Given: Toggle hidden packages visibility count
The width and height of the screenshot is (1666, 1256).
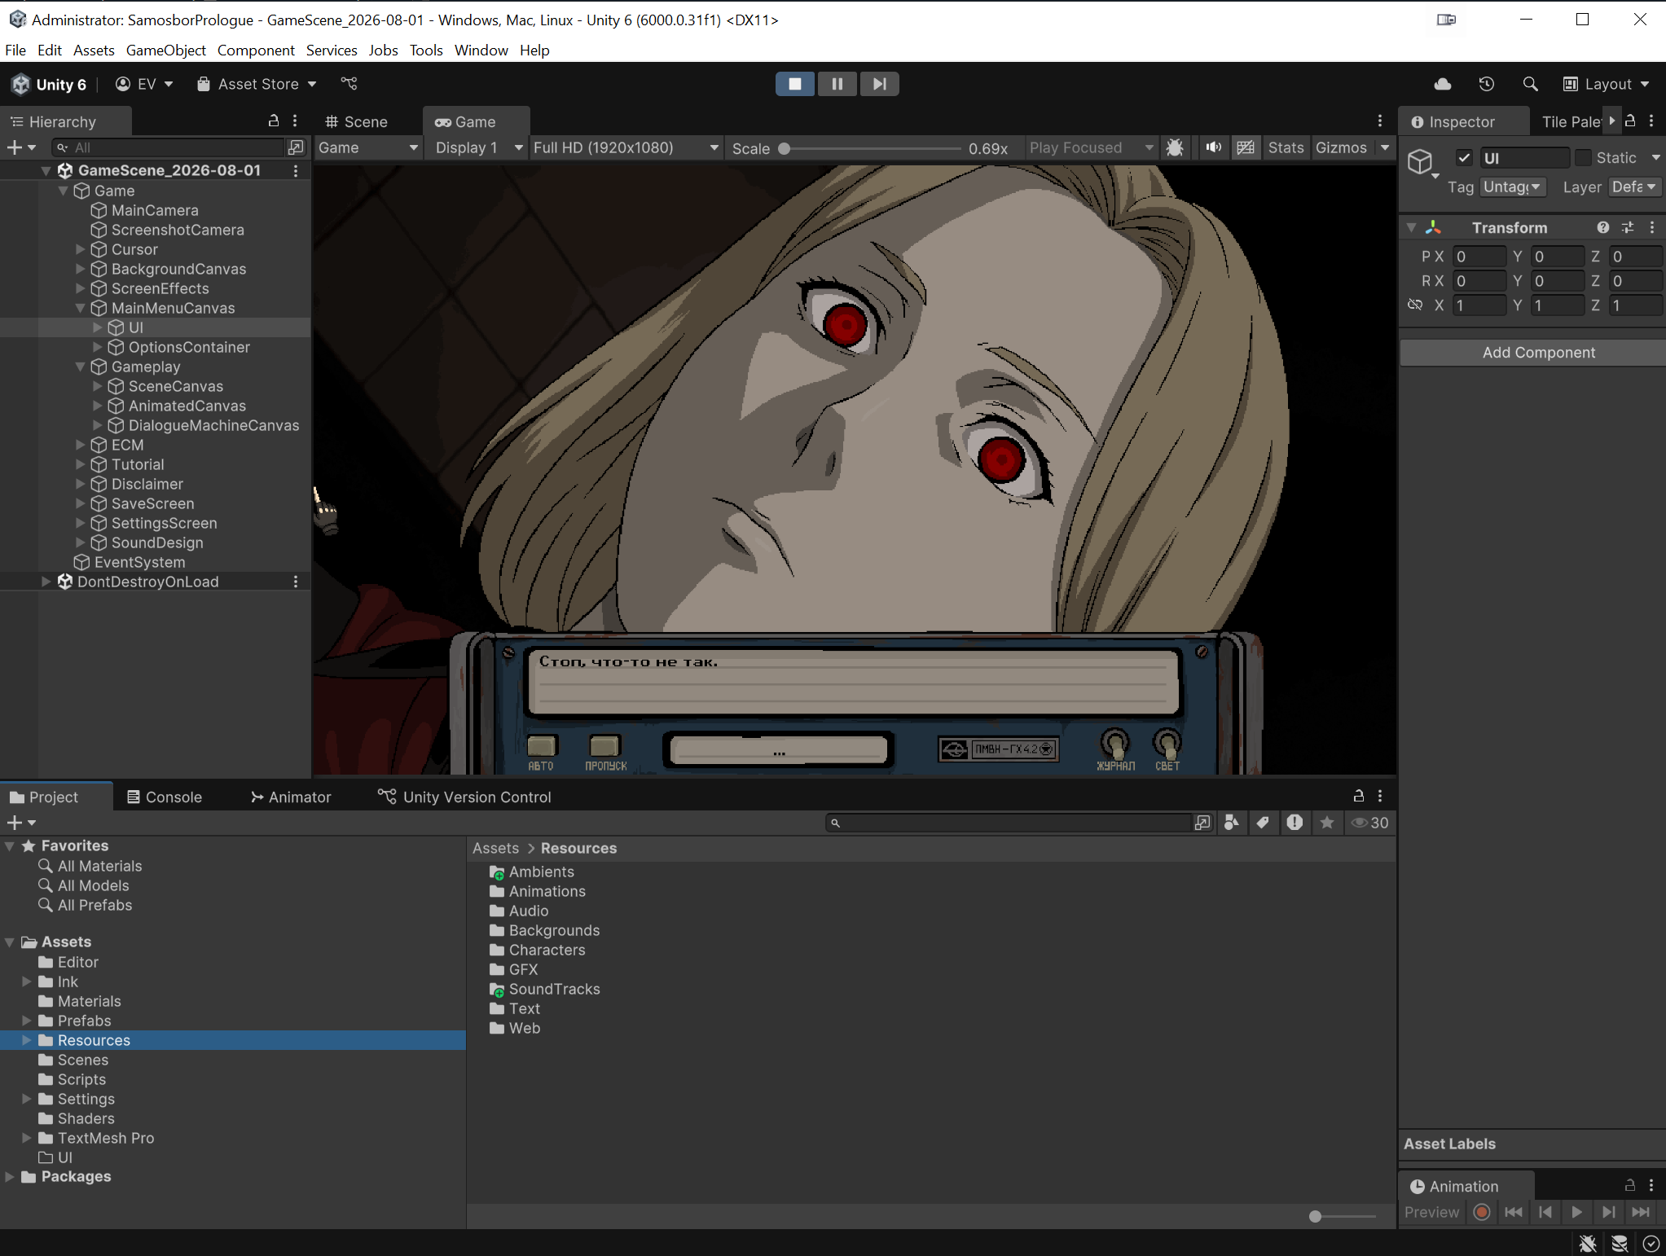Looking at the screenshot, I should point(1369,823).
